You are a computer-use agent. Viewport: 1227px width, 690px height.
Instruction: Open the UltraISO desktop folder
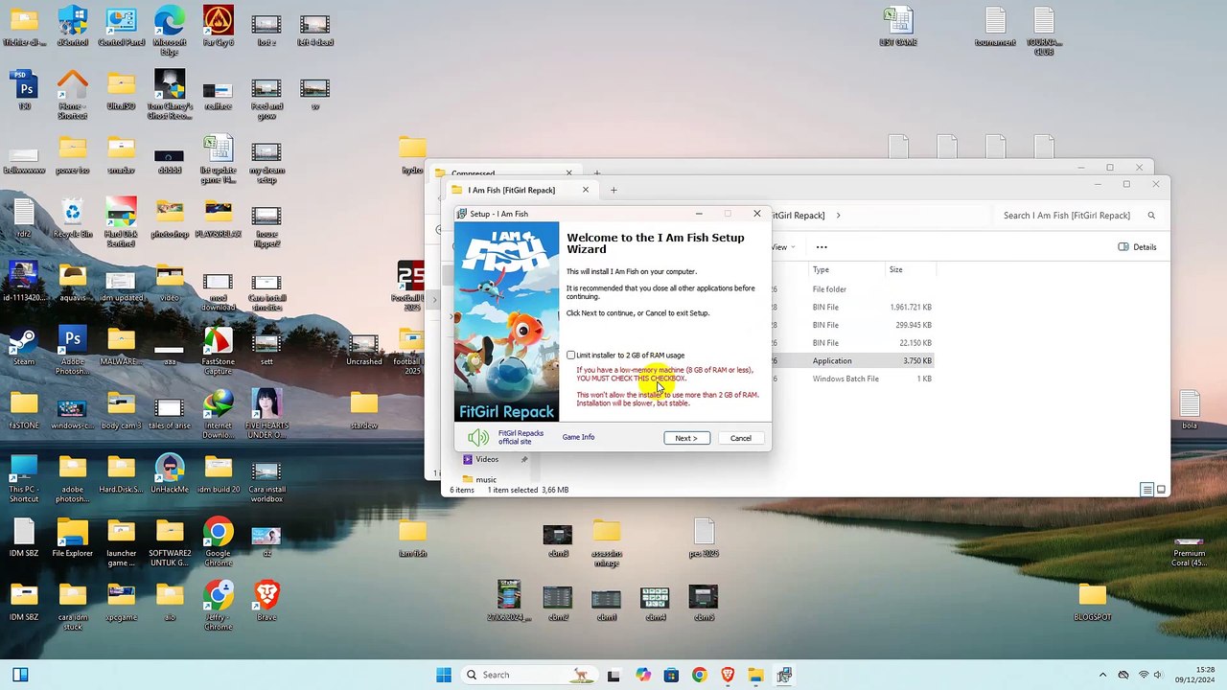click(x=122, y=91)
